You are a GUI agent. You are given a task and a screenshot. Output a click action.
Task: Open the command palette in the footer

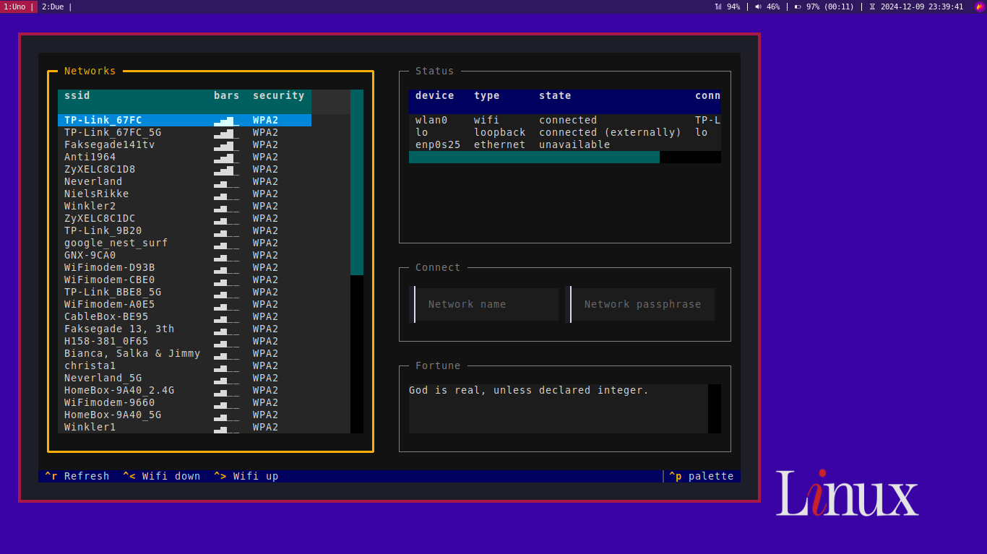point(701,476)
